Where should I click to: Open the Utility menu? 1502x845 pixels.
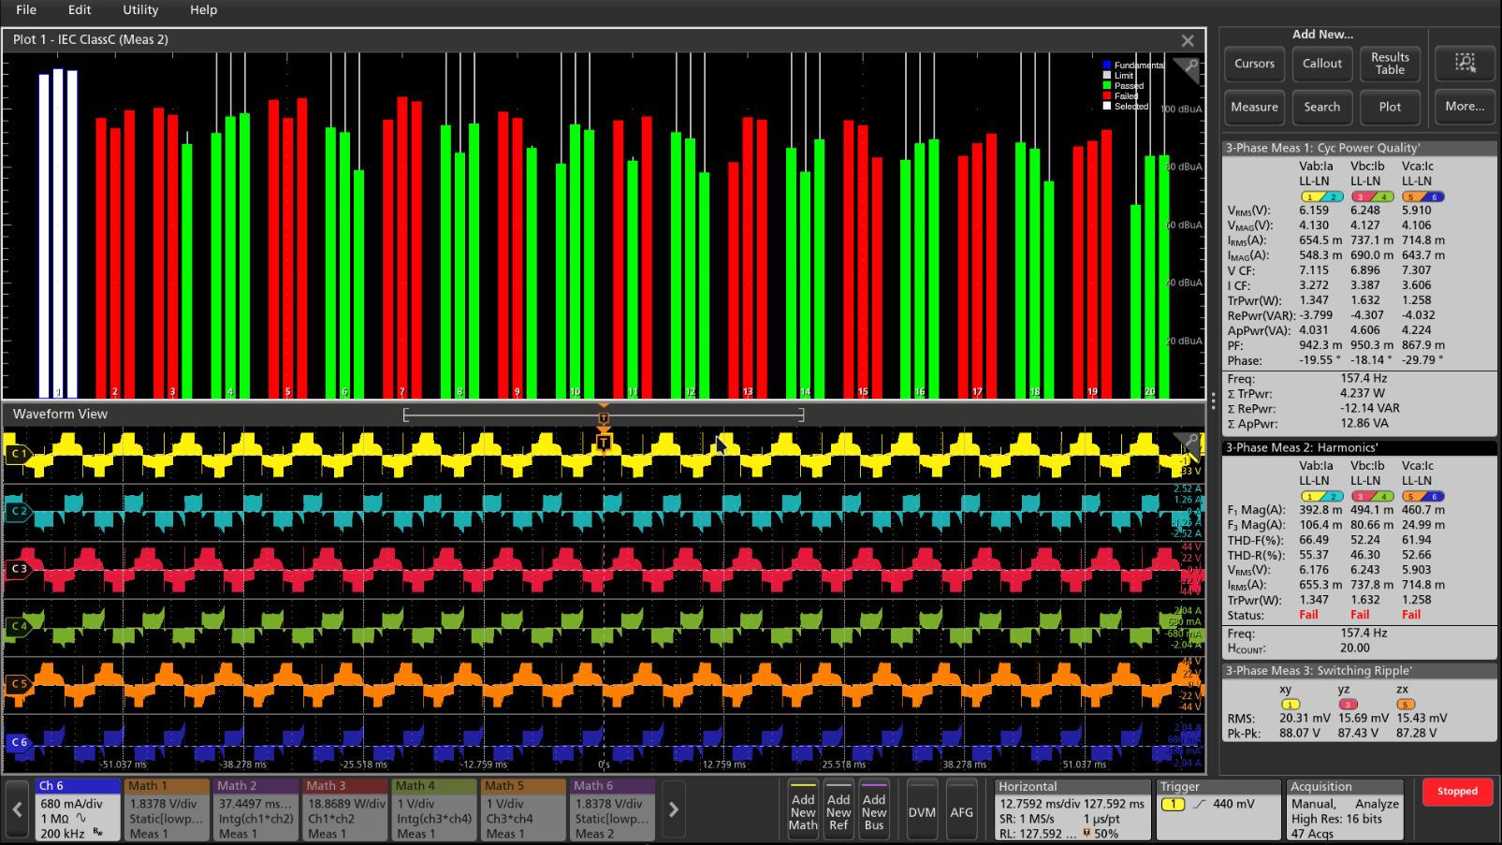[140, 10]
